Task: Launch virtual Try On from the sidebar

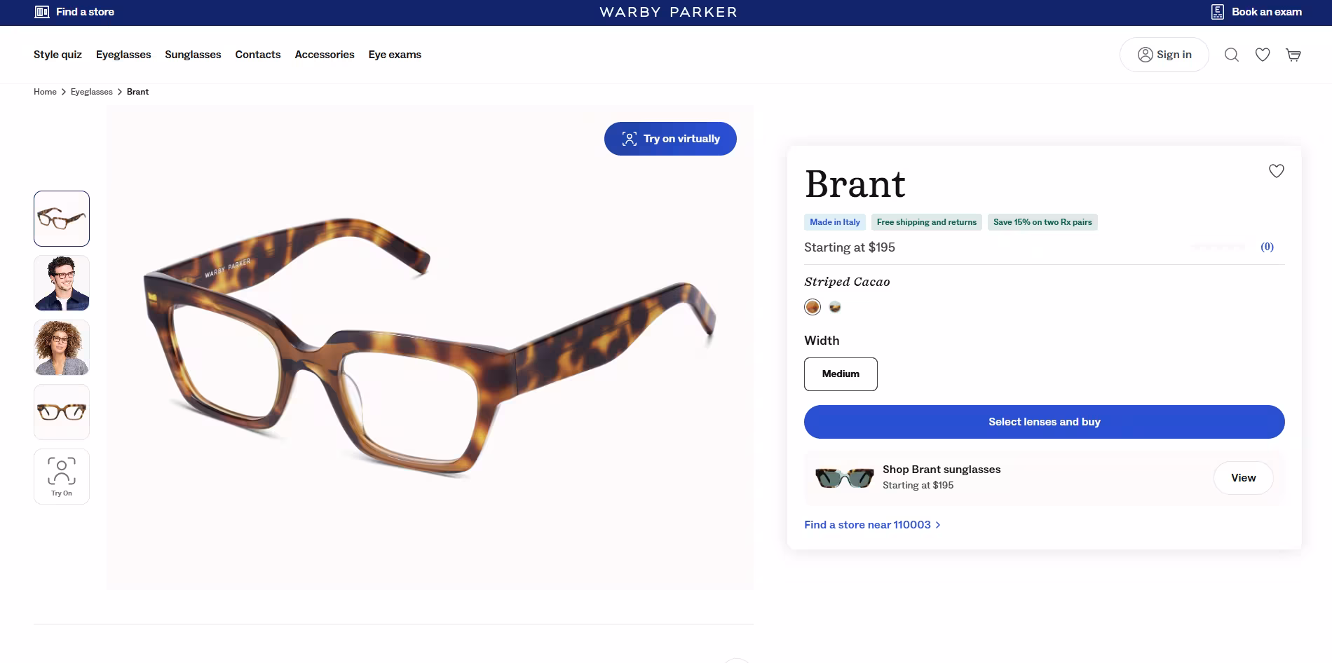Action: (x=61, y=476)
